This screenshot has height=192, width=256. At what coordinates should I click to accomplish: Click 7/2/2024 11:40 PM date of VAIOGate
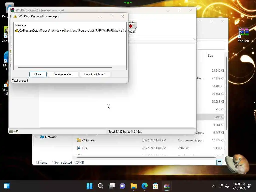pyautogui.click(x=154, y=140)
